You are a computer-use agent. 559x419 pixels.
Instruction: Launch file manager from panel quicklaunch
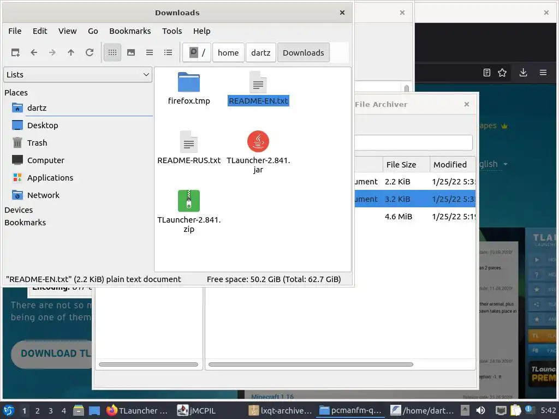(79, 410)
